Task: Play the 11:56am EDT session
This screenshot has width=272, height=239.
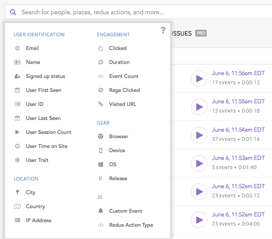Action: pos(199,79)
